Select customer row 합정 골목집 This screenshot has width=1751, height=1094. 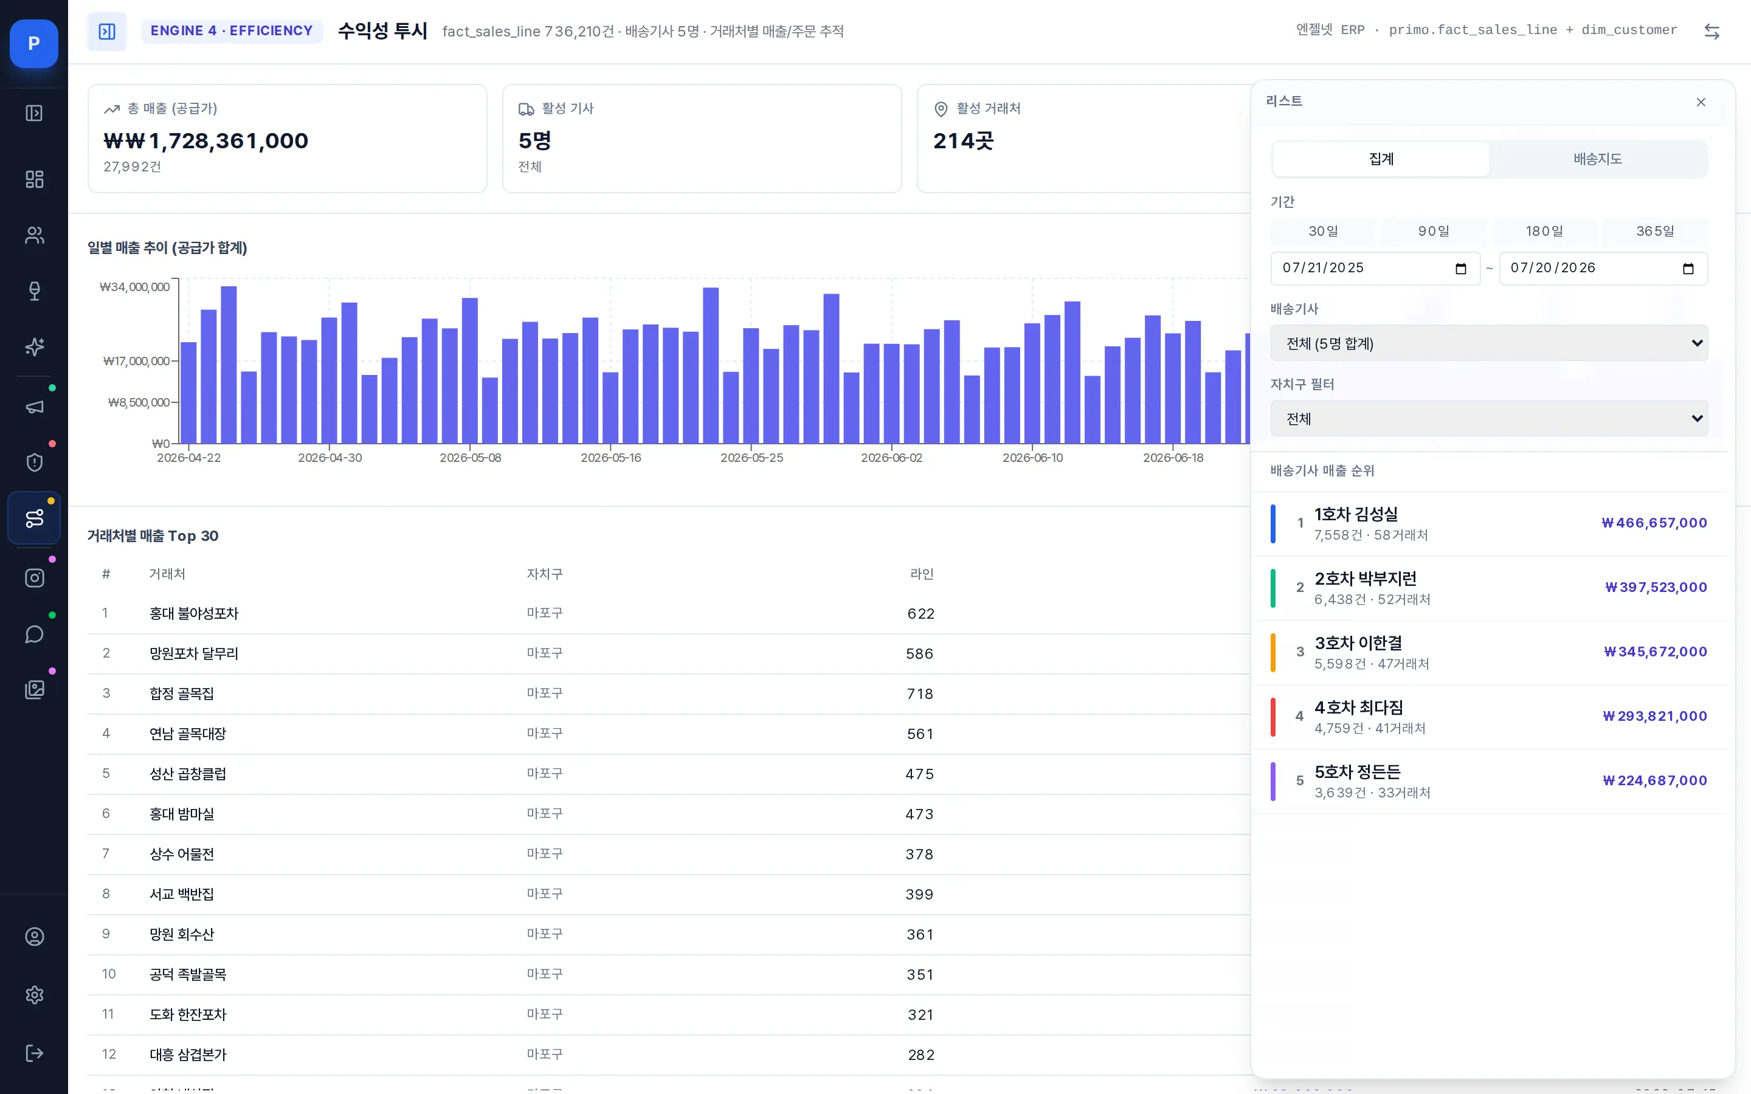[669, 694]
